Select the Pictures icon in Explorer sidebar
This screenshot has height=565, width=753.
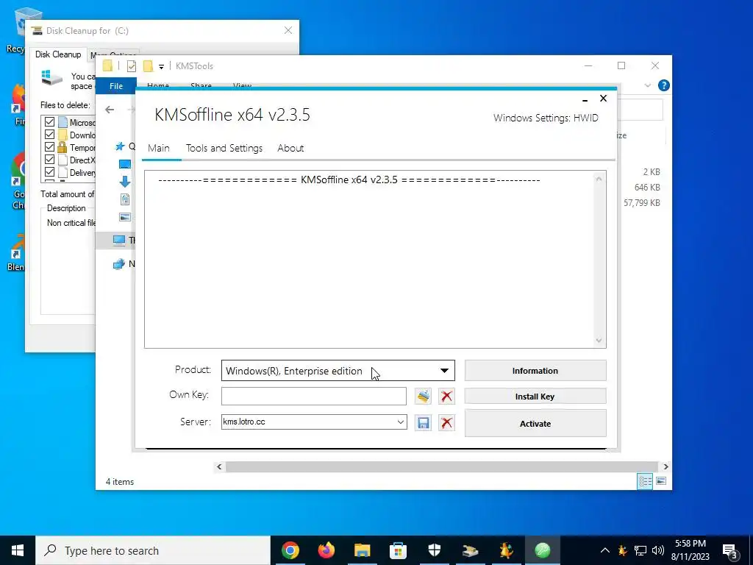pyautogui.click(x=125, y=217)
